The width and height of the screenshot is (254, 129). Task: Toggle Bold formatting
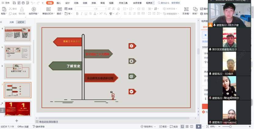[77, 14]
